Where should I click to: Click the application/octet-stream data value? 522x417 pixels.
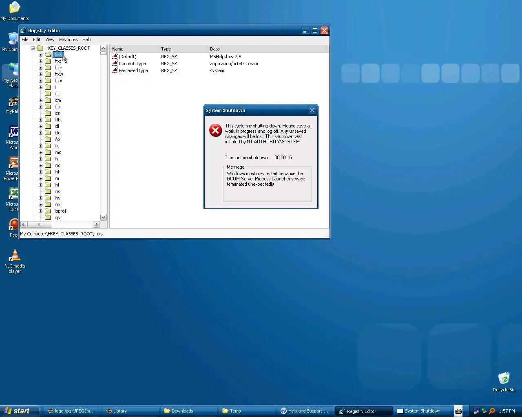click(234, 64)
